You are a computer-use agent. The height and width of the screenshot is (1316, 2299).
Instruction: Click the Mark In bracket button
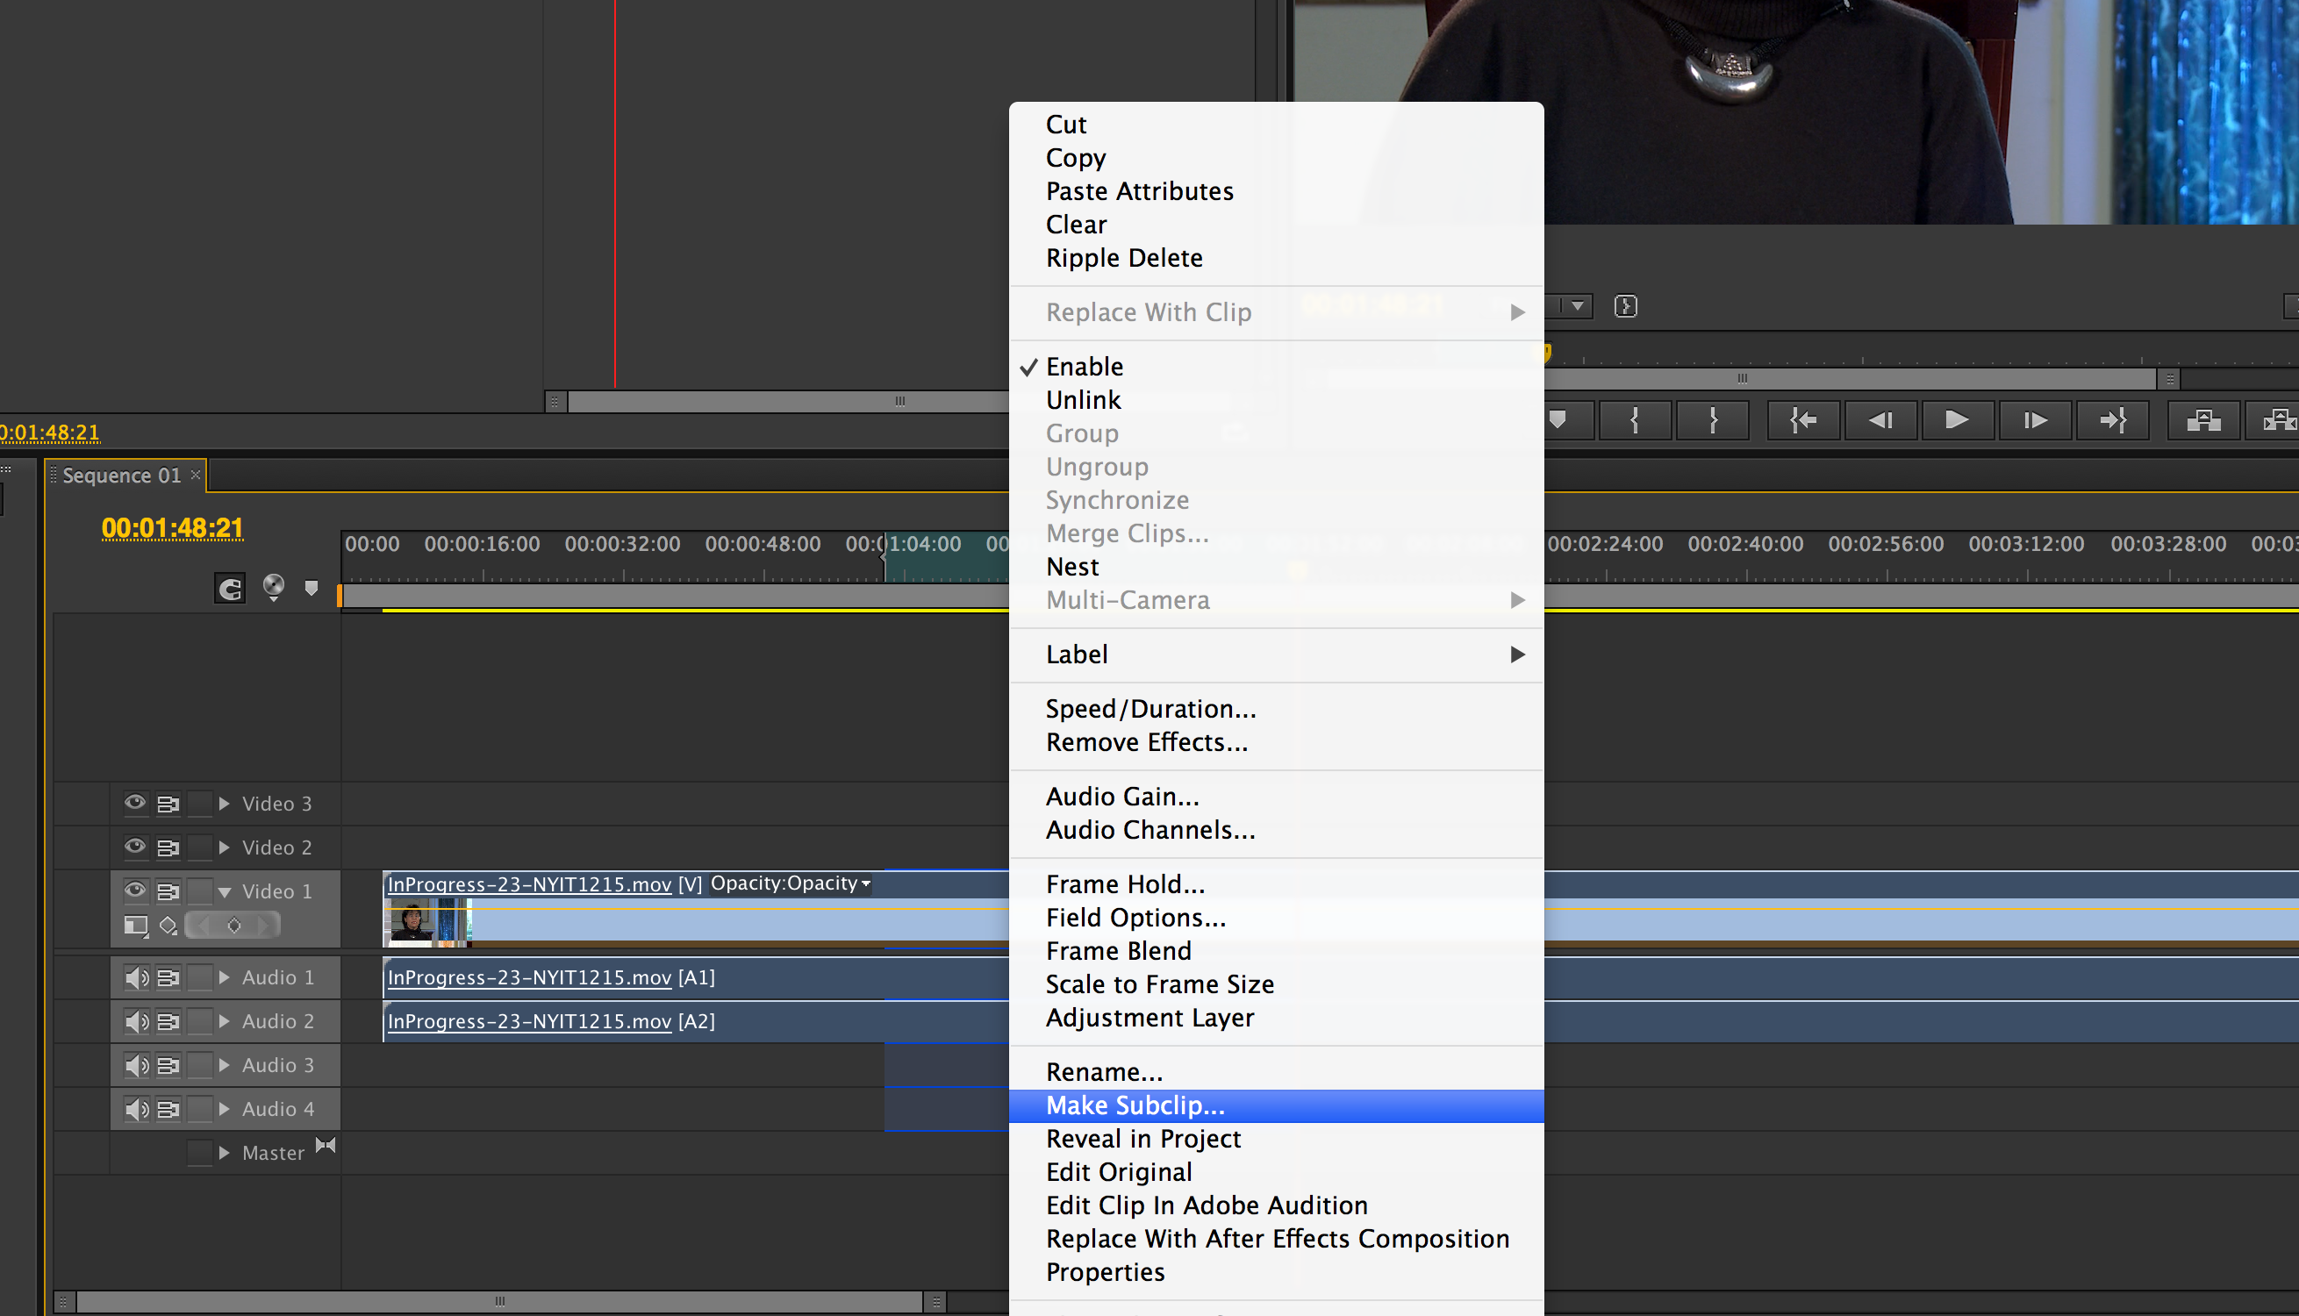coord(1635,420)
